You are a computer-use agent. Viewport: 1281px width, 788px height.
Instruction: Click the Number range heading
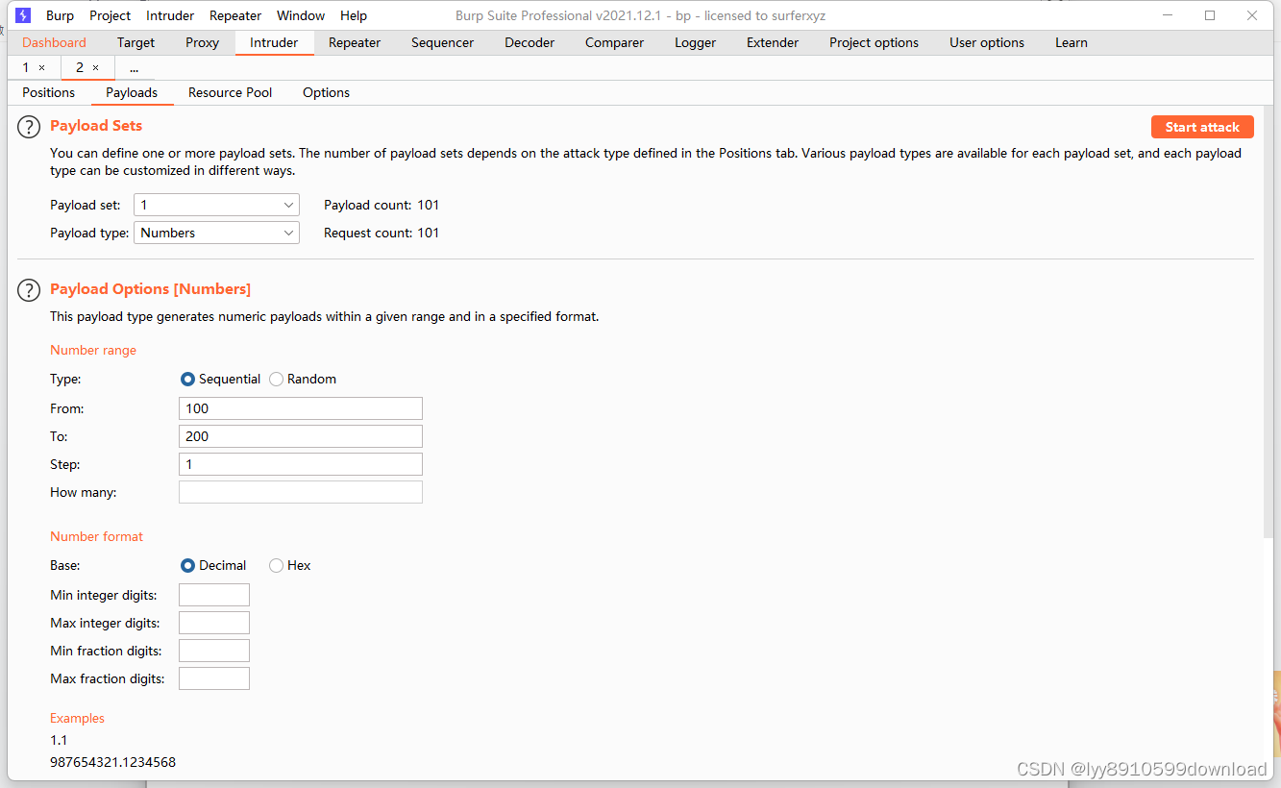pos(93,350)
